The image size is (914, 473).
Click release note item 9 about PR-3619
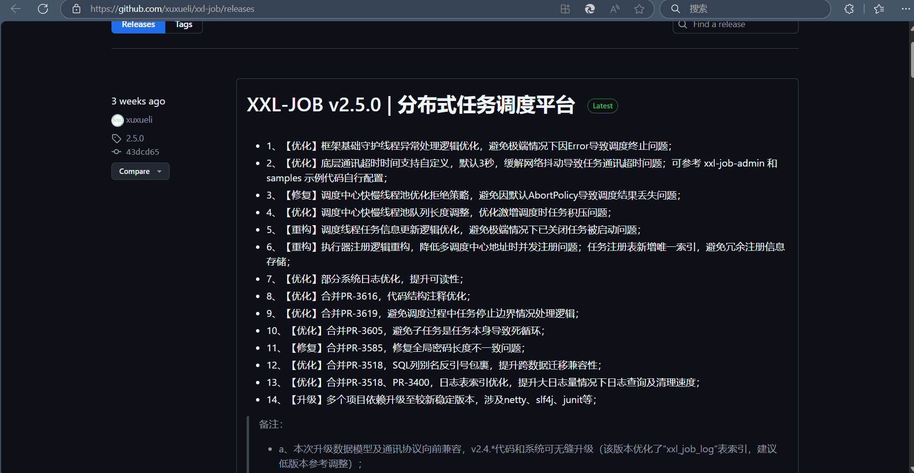tap(423, 313)
